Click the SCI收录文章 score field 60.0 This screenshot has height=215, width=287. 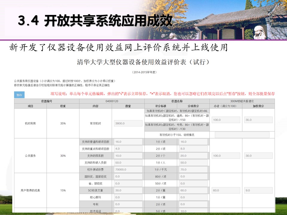click(193, 190)
